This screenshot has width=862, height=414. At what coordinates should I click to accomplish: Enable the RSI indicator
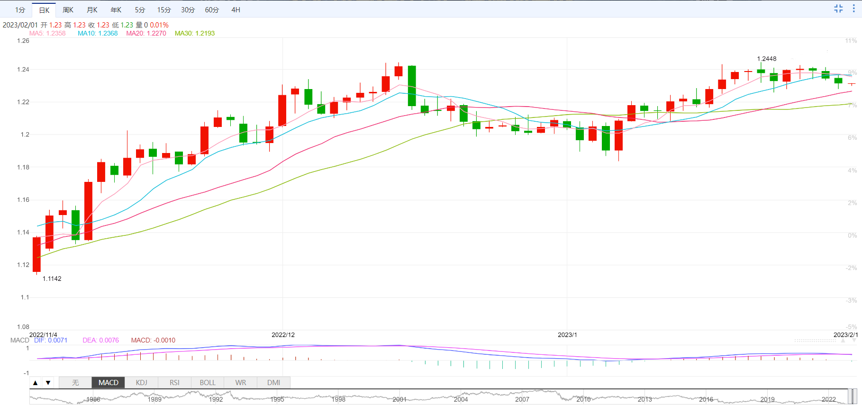174,383
